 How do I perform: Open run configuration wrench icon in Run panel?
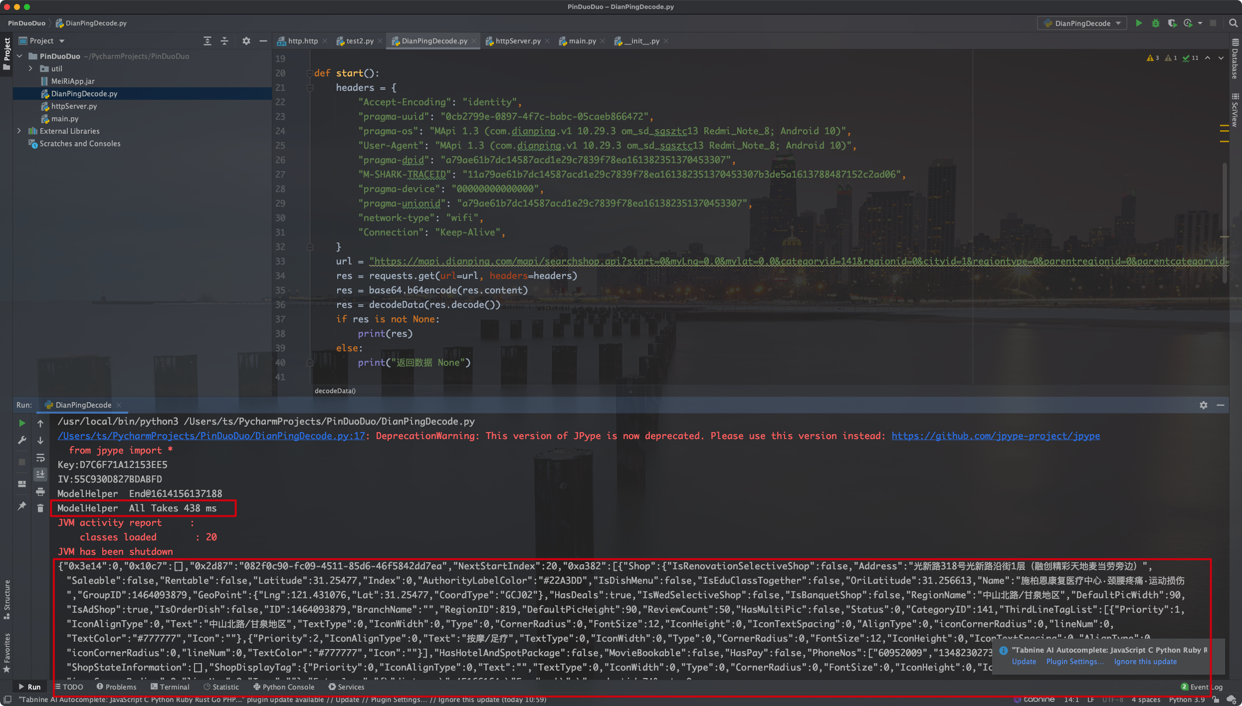click(x=22, y=440)
